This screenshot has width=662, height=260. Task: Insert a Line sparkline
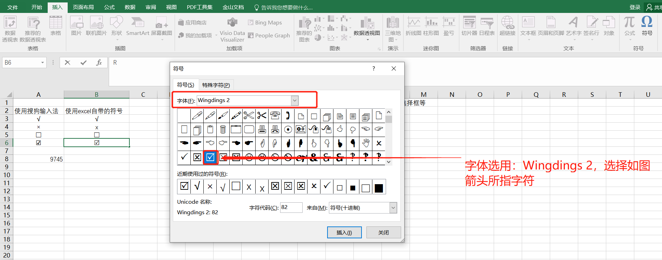(x=413, y=26)
